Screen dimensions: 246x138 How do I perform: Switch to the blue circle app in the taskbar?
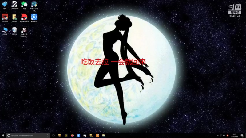coord(79,136)
